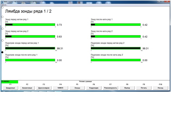Image resolution: width=171 pixels, height=117 pixels.
Task: Click the INPA BMW logo icon in title bar
Action: point(2,2)
